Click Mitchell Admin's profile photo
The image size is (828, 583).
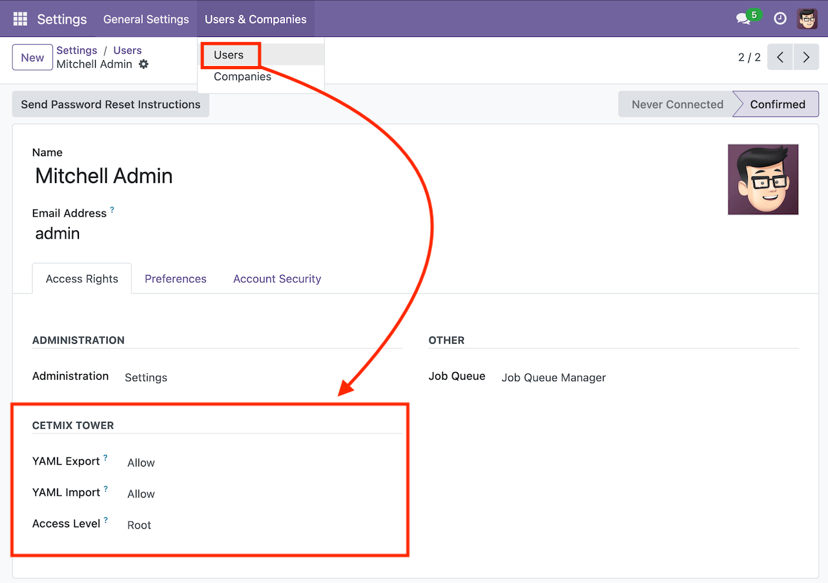763,179
